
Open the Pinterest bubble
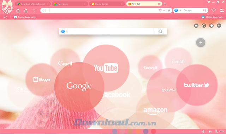[150, 67]
